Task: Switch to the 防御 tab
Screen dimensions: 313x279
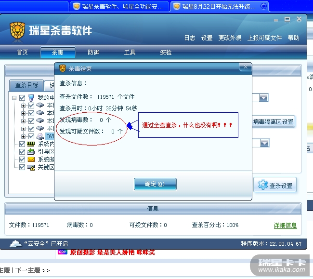Action: pyautogui.click(x=93, y=53)
